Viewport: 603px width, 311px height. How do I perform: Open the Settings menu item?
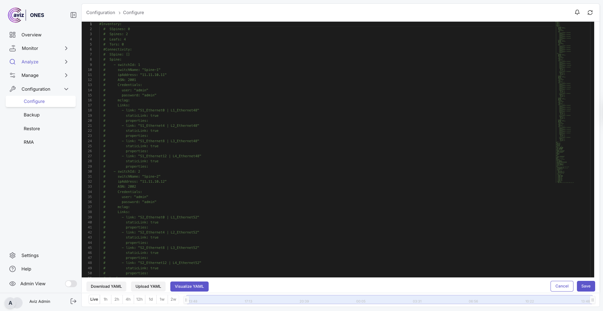coord(30,255)
